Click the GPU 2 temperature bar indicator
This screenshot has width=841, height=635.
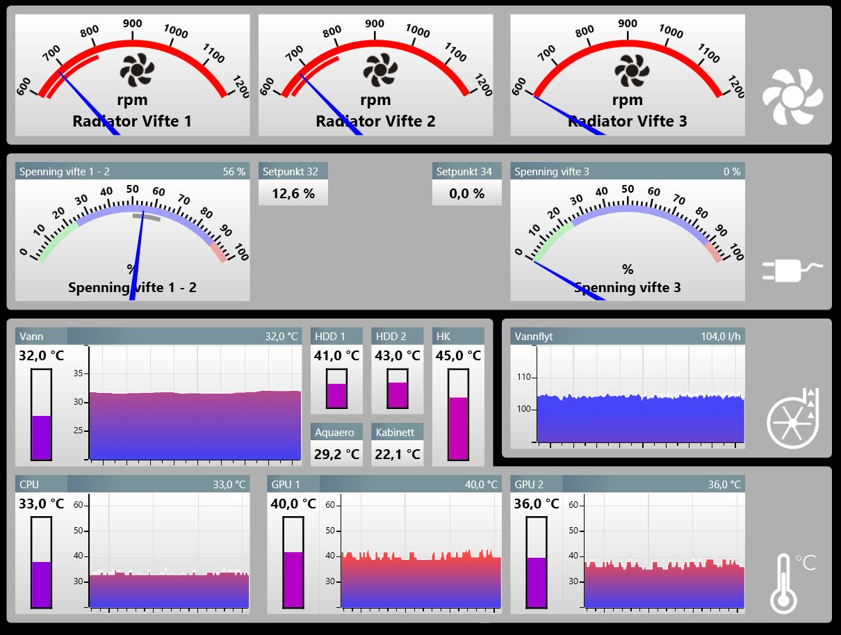click(x=537, y=562)
